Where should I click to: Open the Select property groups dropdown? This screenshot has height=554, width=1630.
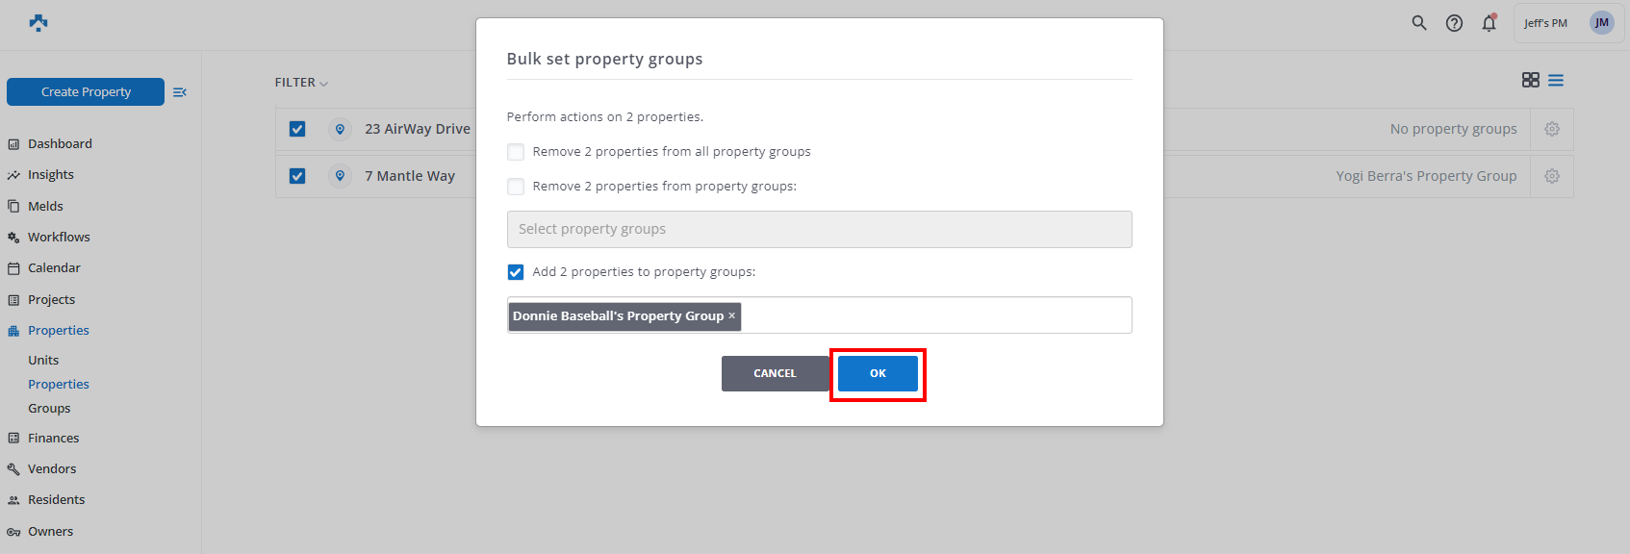(x=819, y=229)
